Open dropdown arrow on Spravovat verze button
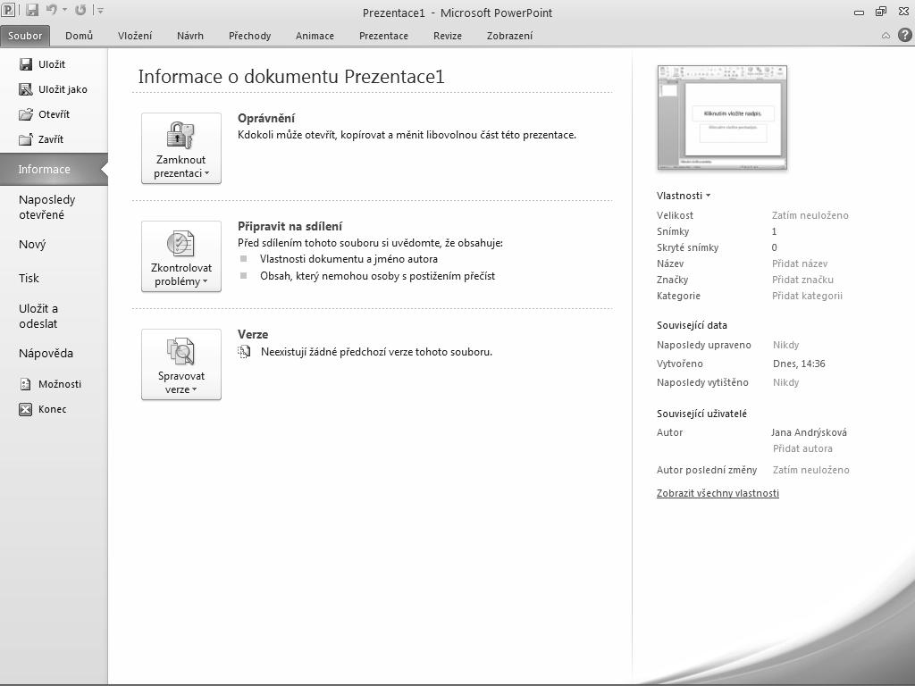915x686 pixels. click(x=194, y=389)
